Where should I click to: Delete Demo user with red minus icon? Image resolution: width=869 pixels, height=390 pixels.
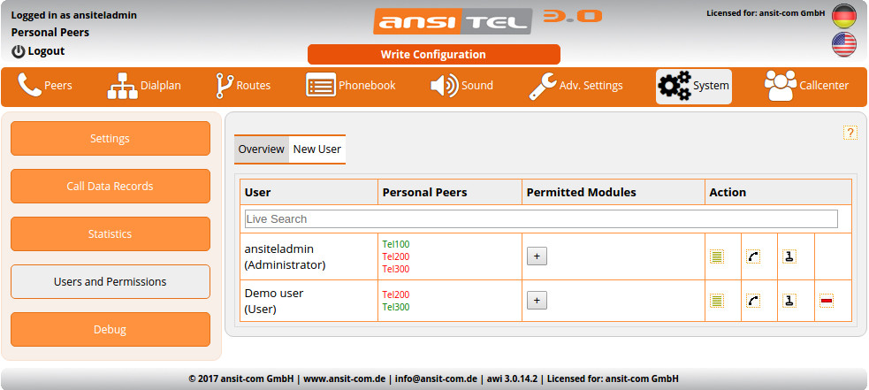coord(826,301)
